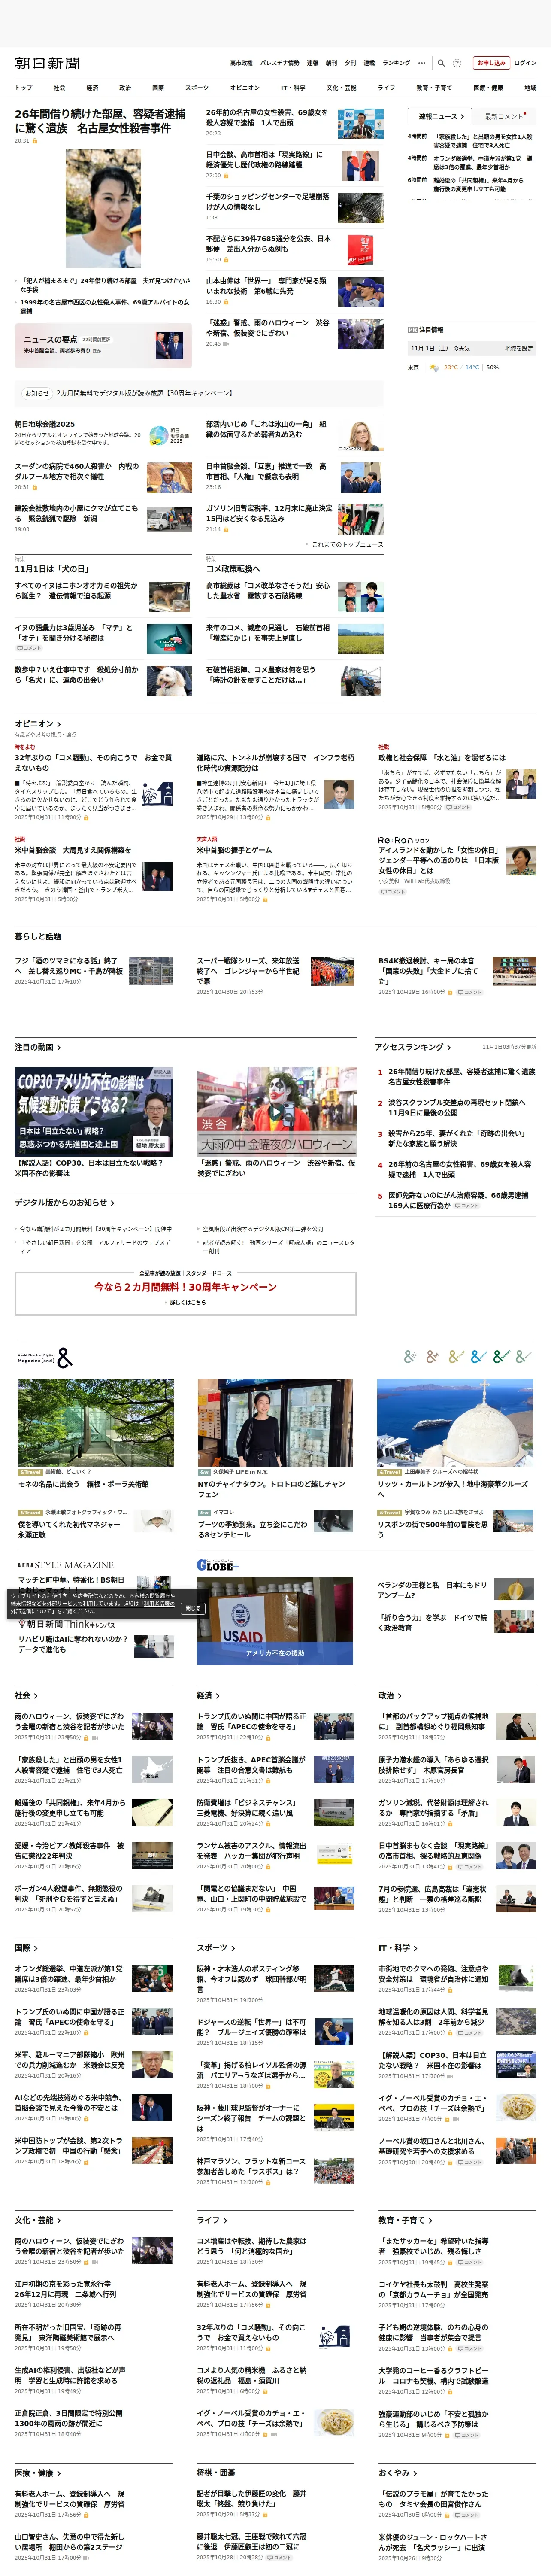Select the 経済 navigation tab
The image size is (551, 2576).
pos(92,88)
